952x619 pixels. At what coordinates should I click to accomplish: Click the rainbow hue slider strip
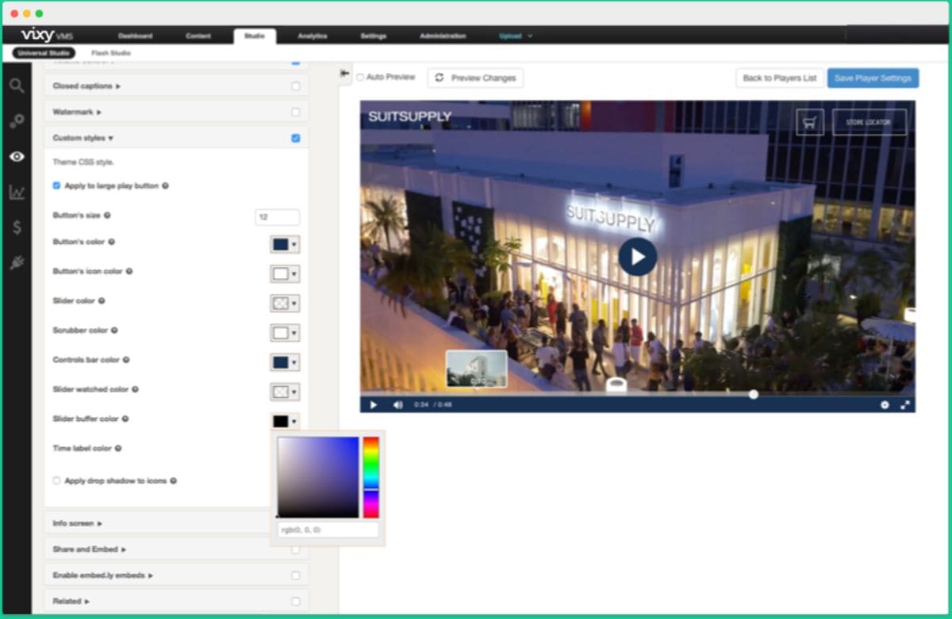tap(370, 477)
